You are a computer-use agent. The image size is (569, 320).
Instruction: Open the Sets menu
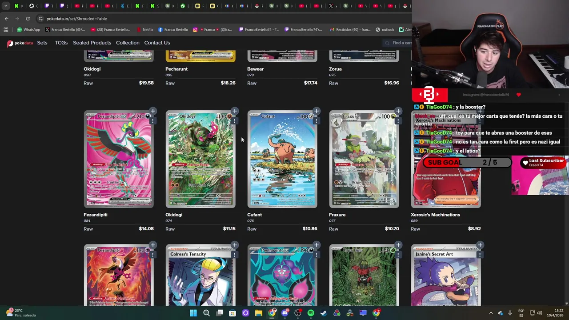tap(42, 43)
